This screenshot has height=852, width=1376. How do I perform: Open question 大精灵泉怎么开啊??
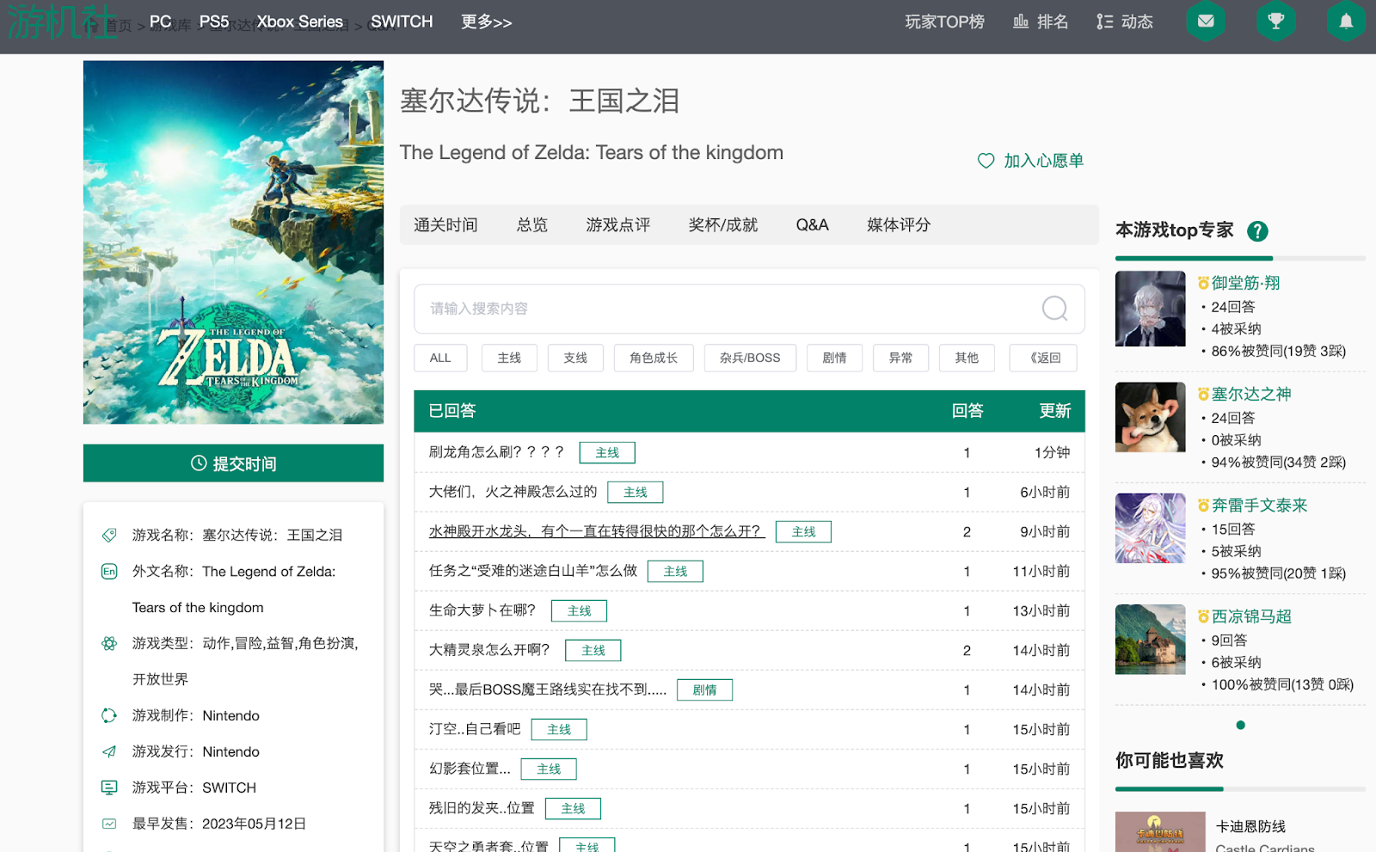click(489, 650)
